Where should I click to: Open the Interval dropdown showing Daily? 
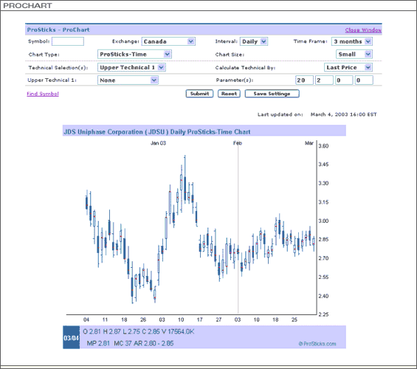pos(254,41)
